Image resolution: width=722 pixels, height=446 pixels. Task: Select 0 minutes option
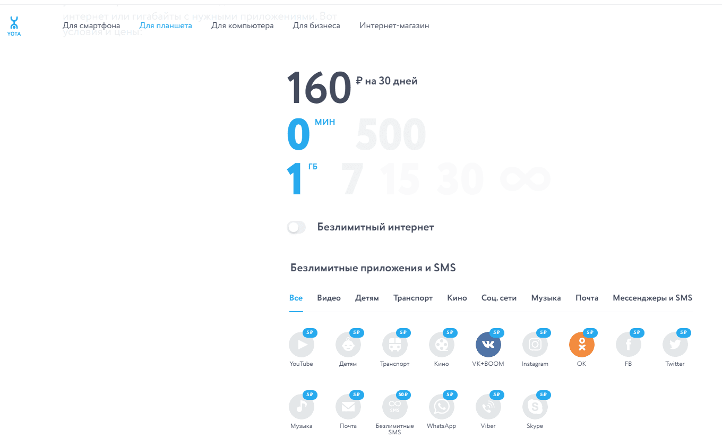click(298, 135)
